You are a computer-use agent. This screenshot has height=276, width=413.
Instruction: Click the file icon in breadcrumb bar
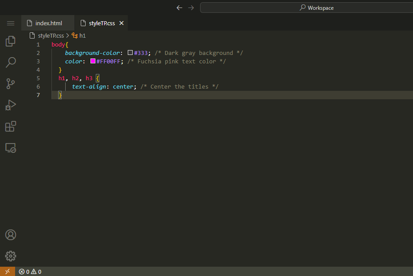pyautogui.click(x=32, y=35)
